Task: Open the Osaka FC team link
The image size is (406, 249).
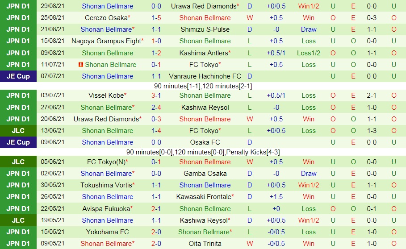Action: (205, 142)
